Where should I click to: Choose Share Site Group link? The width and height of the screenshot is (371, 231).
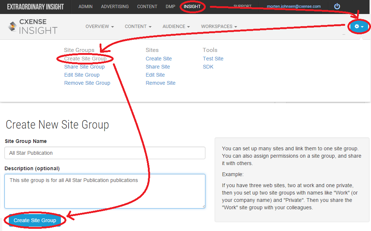pyautogui.click(x=84, y=67)
